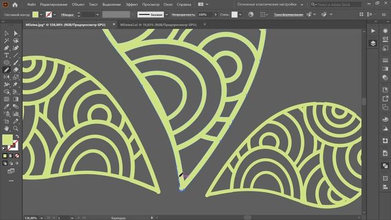
Task: Activate the Zoom magnifier tool
Action: tap(16, 128)
